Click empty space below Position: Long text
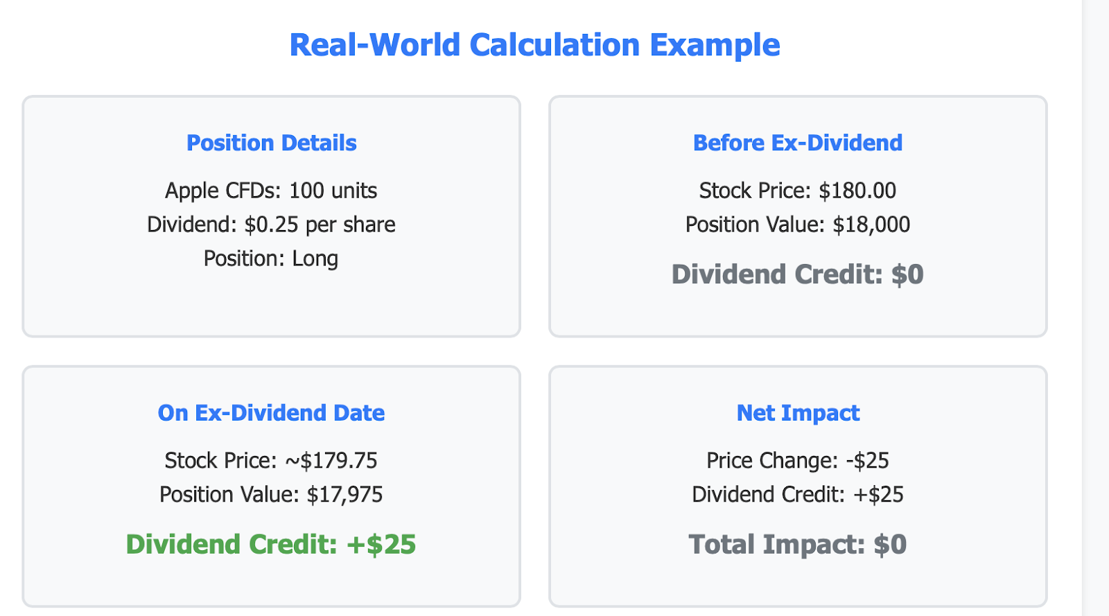 coord(271,301)
